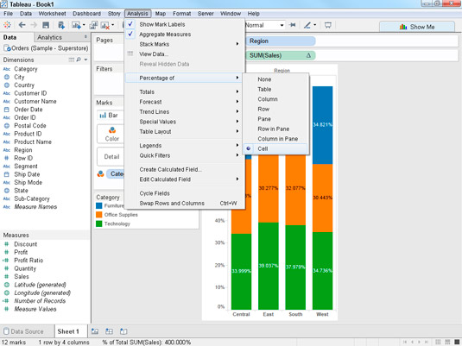Click the Duplicate Sheet icon
462x346 pixels.
click(x=93, y=25)
